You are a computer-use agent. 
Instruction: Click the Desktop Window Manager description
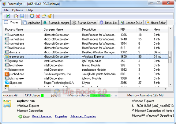coord(98,52)
